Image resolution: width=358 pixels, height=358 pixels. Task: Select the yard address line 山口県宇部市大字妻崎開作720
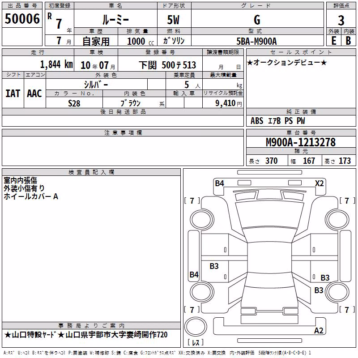click(116, 335)
